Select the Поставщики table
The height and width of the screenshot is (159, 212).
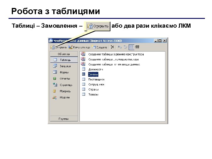pos(93,79)
